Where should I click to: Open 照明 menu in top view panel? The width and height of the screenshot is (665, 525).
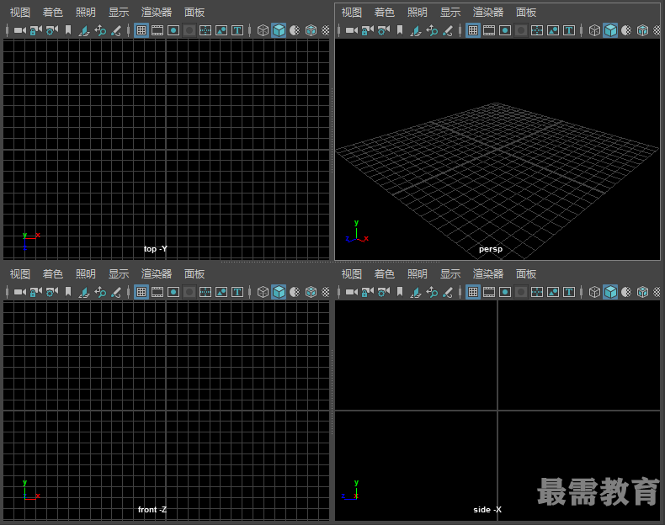pos(86,13)
